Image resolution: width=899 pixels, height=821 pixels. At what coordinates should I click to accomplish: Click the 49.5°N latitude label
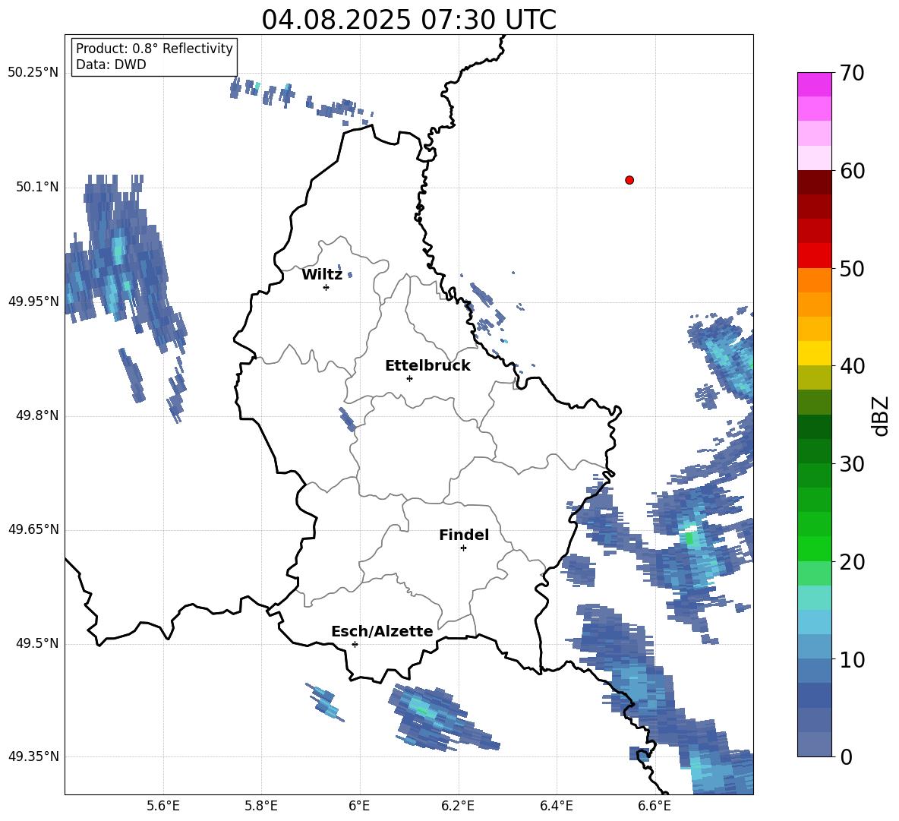tap(37, 643)
